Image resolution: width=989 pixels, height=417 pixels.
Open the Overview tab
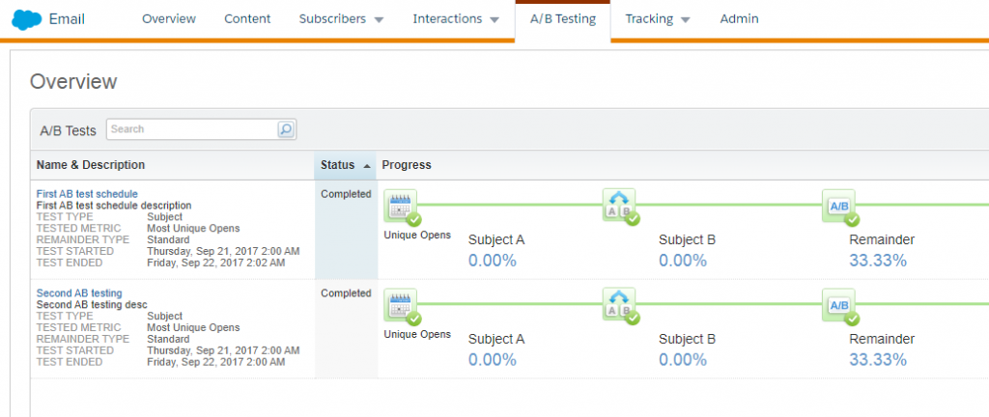coord(168,19)
